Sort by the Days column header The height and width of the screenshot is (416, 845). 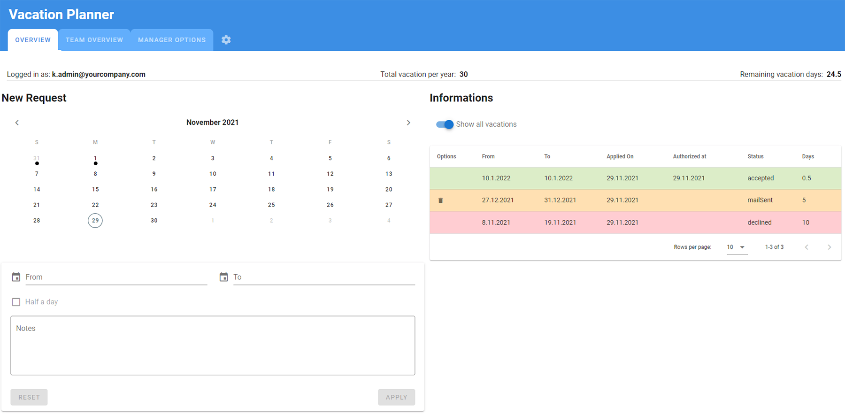(808, 156)
